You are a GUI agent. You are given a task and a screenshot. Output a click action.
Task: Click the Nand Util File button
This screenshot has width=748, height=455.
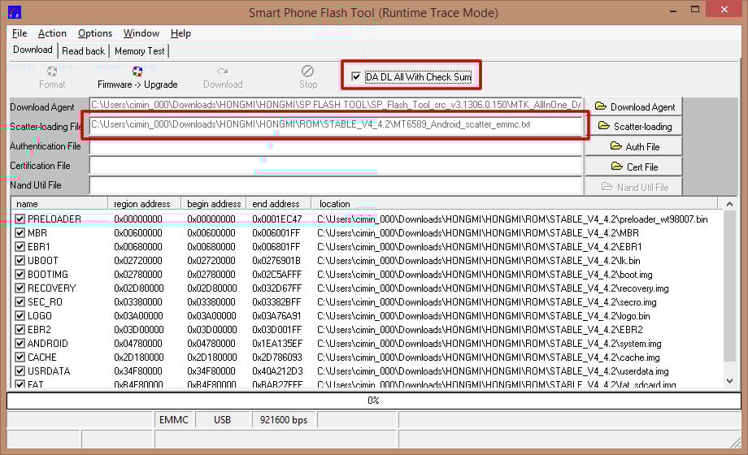click(x=633, y=187)
